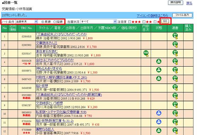The height and width of the screenshot is (135, 197).
Task: Click green status icon in row 4
Action: 159,61
